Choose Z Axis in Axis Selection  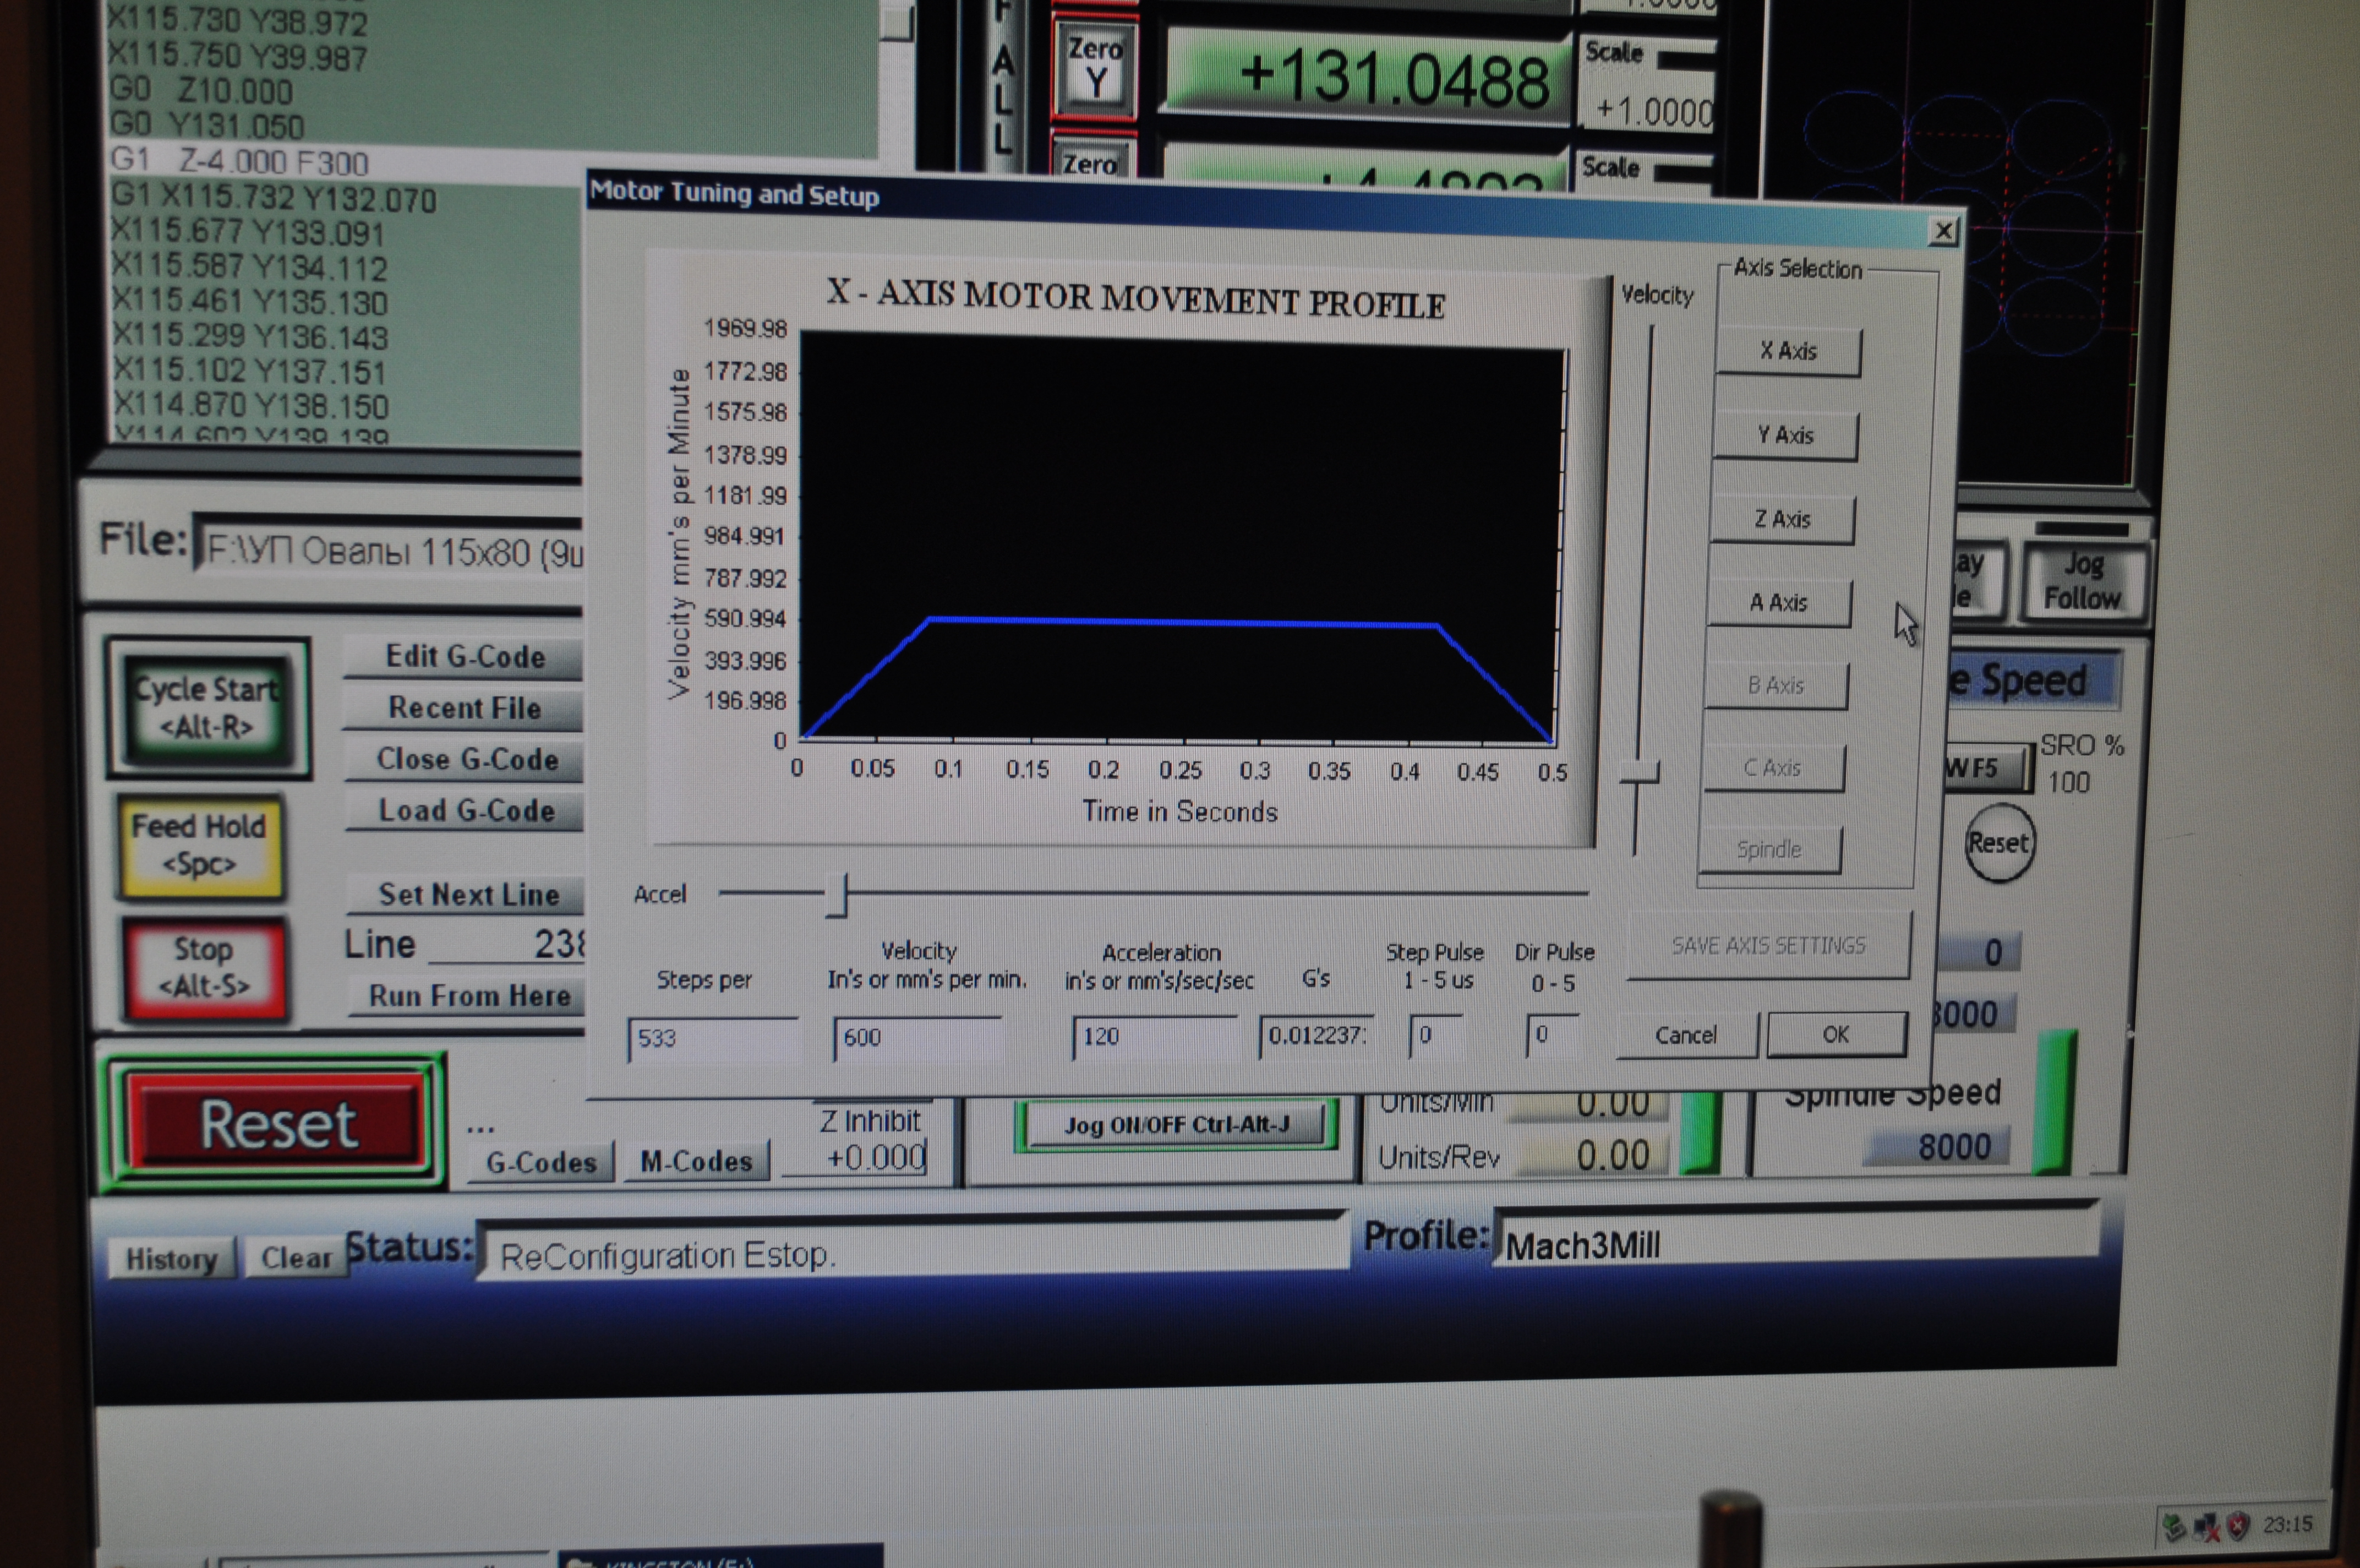(x=1782, y=519)
